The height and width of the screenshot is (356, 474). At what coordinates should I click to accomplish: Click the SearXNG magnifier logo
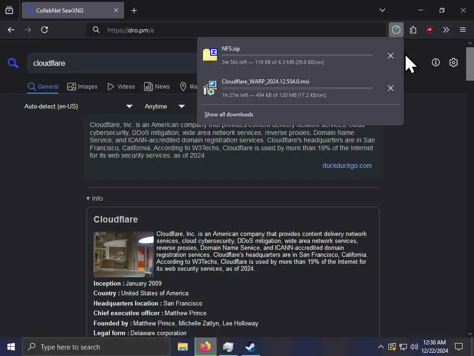point(13,63)
